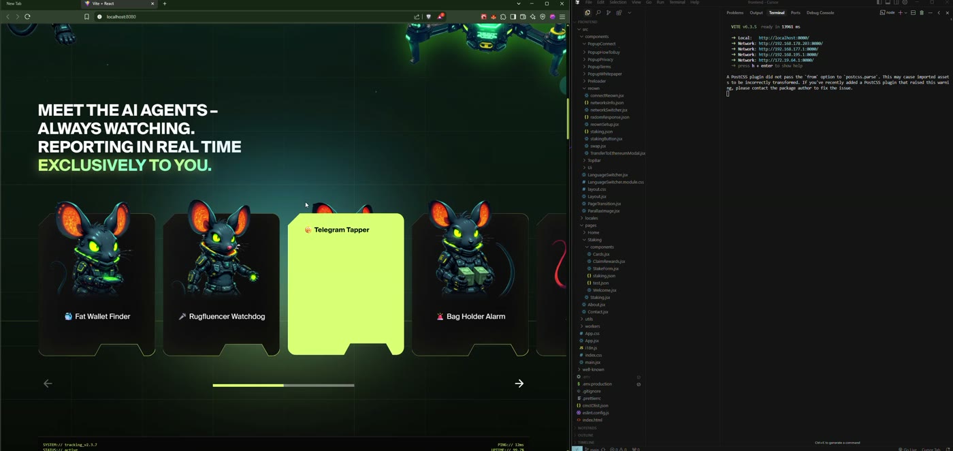This screenshot has width=953, height=451.
Task: Open the browser hamburger menu
Action: (562, 16)
